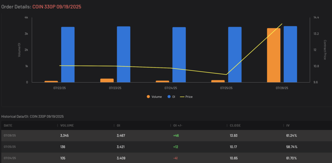Toggle the Price line in chart legend
The image size is (332, 163).
(186, 97)
